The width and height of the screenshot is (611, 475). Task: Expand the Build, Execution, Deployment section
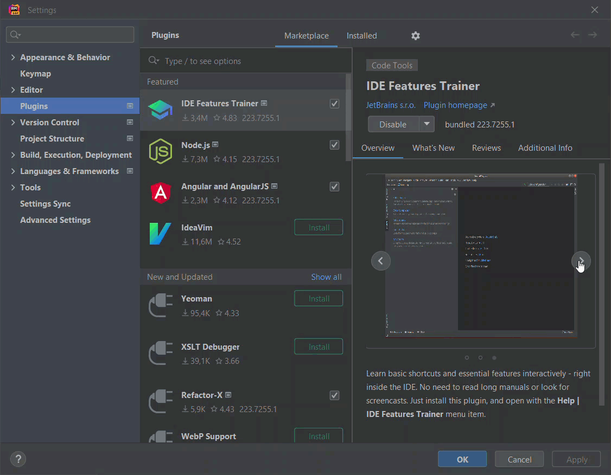(13, 155)
